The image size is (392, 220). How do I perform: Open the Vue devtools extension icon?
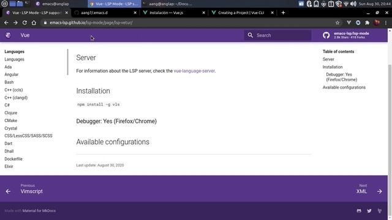click(x=349, y=23)
